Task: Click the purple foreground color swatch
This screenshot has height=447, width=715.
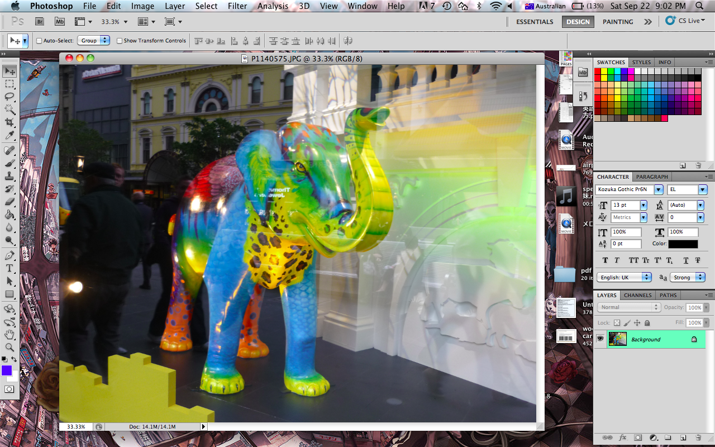Action: pyautogui.click(x=7, y=370)
